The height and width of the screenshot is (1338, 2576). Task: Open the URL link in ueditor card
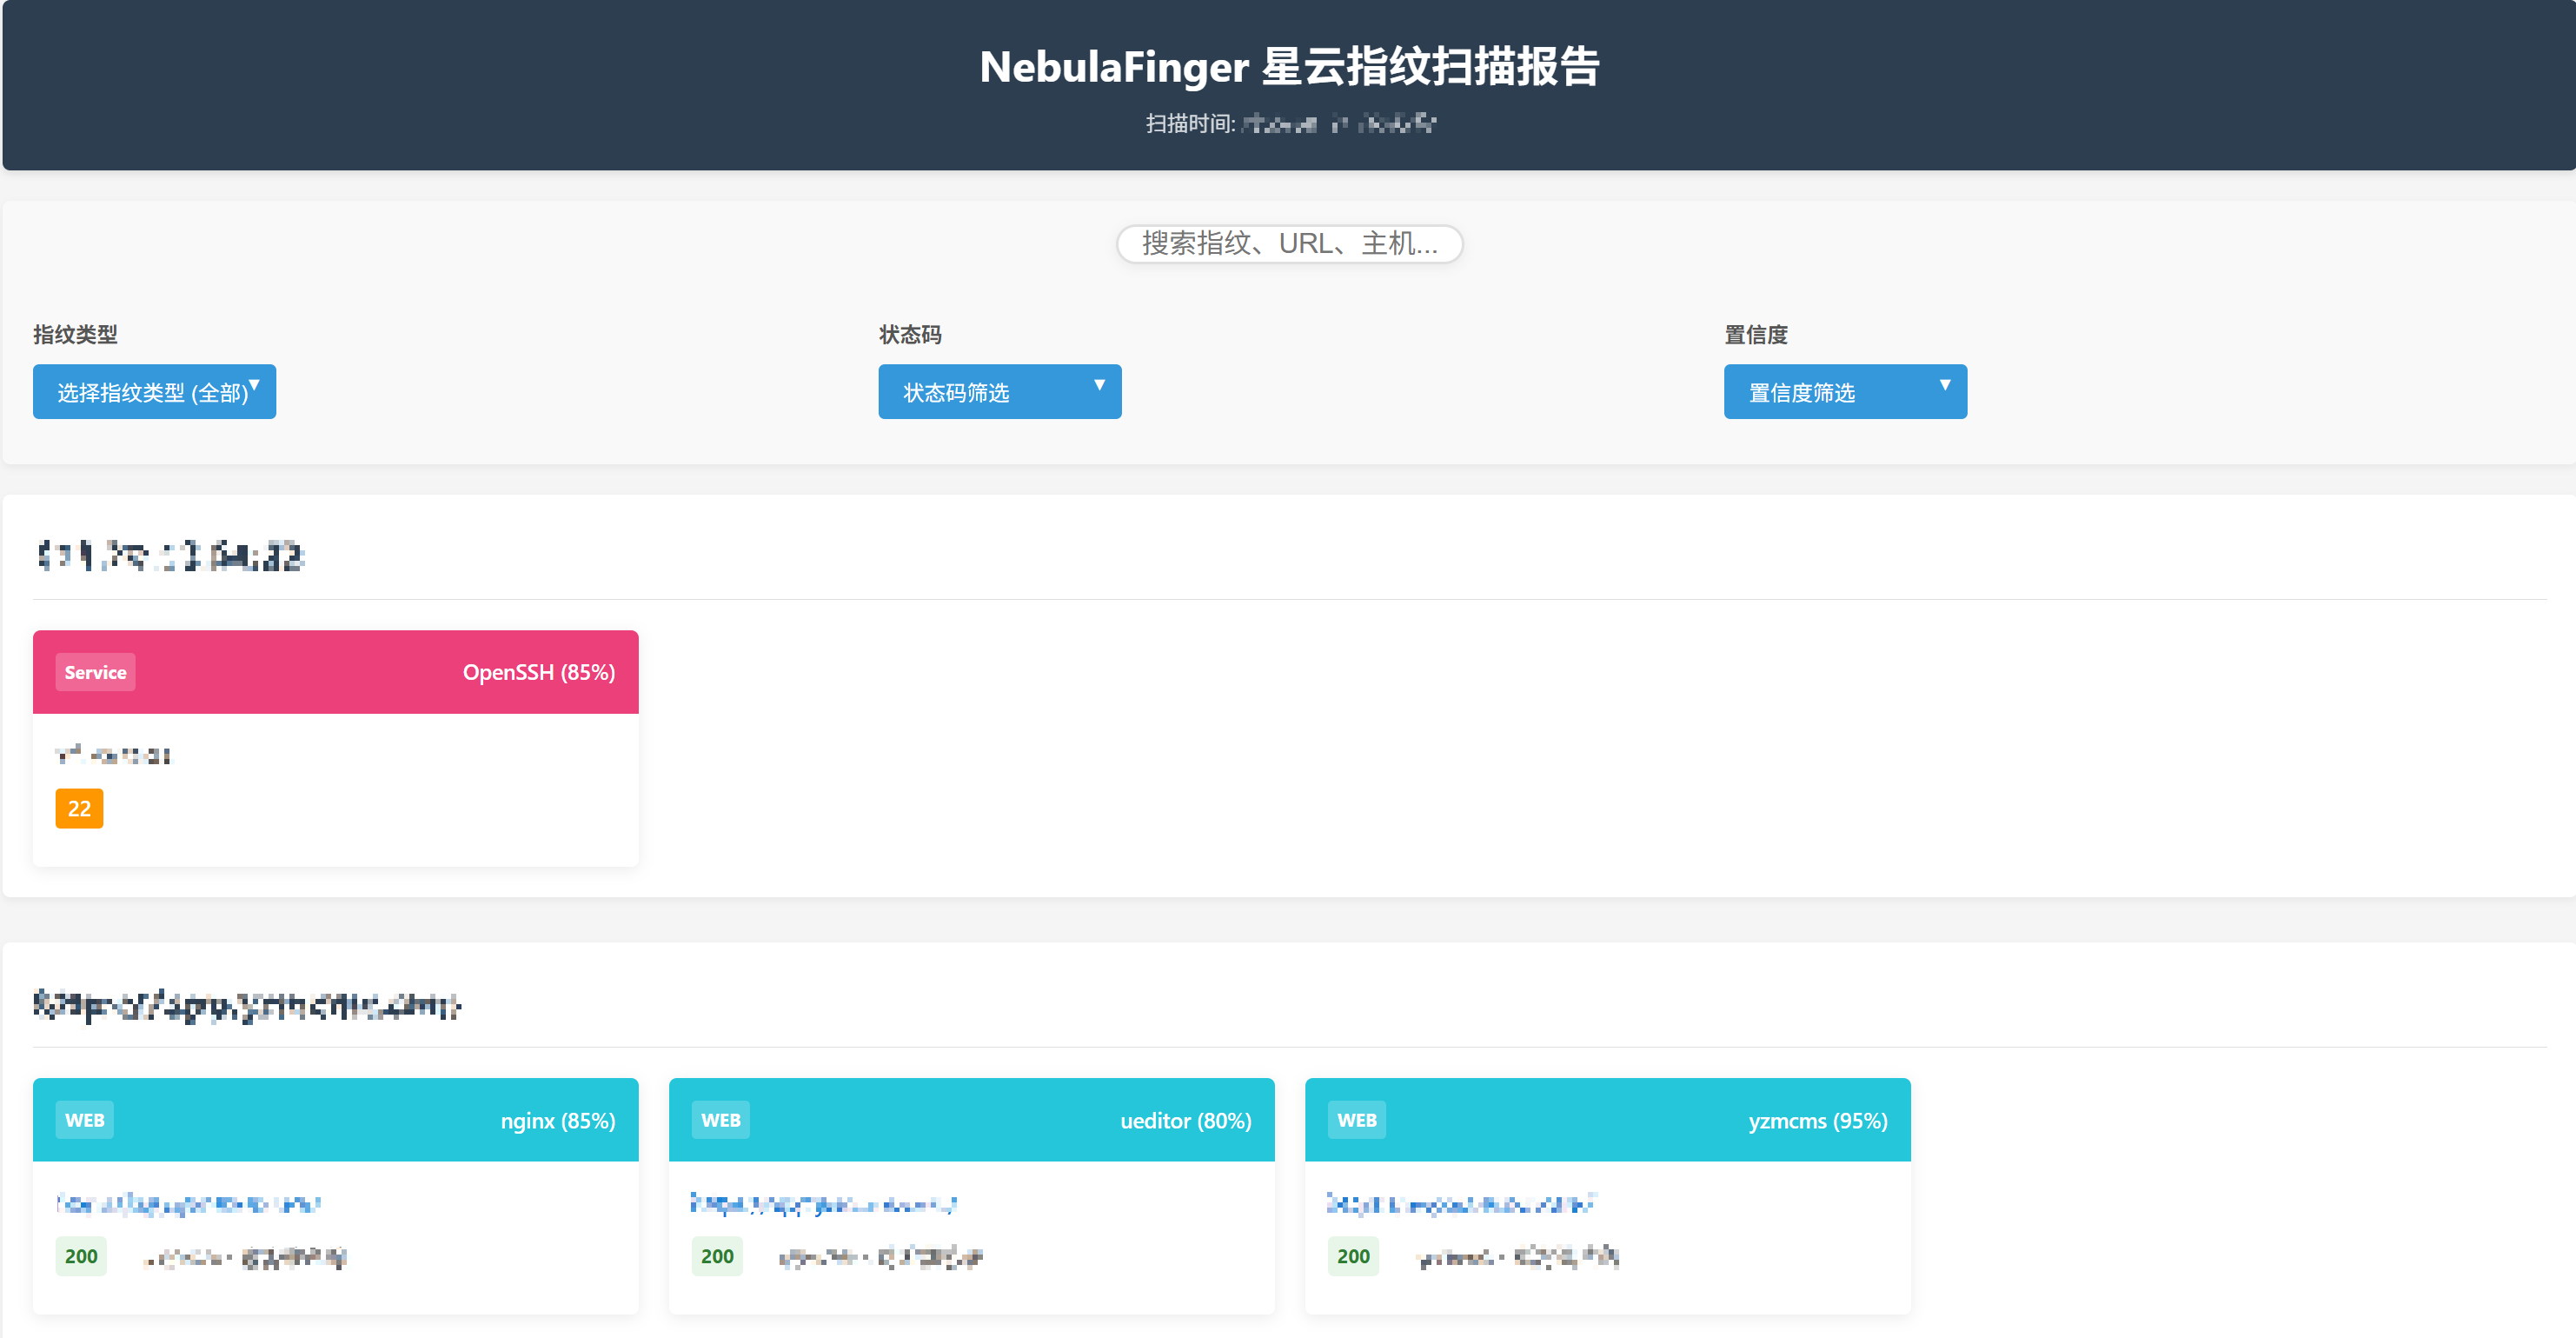822,1203
